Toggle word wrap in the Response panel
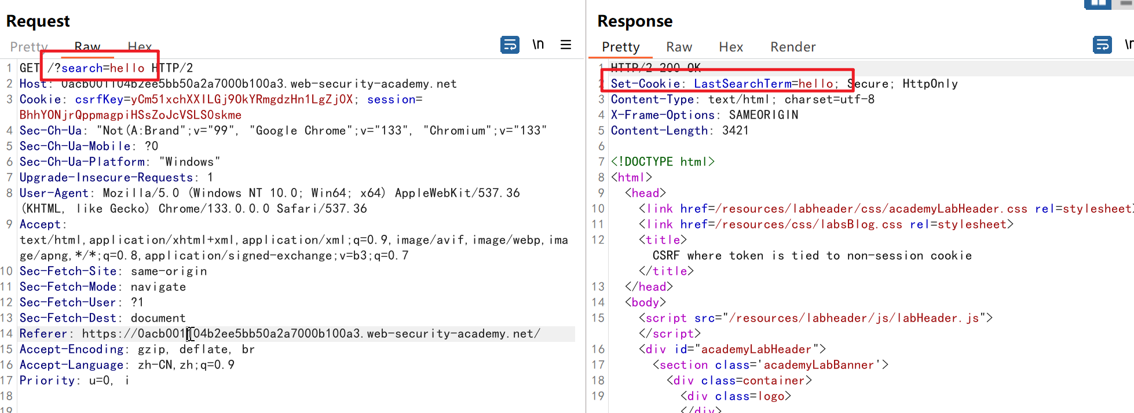The height and width of the screenshot is (413, 1134). (x=1102, y=45)
